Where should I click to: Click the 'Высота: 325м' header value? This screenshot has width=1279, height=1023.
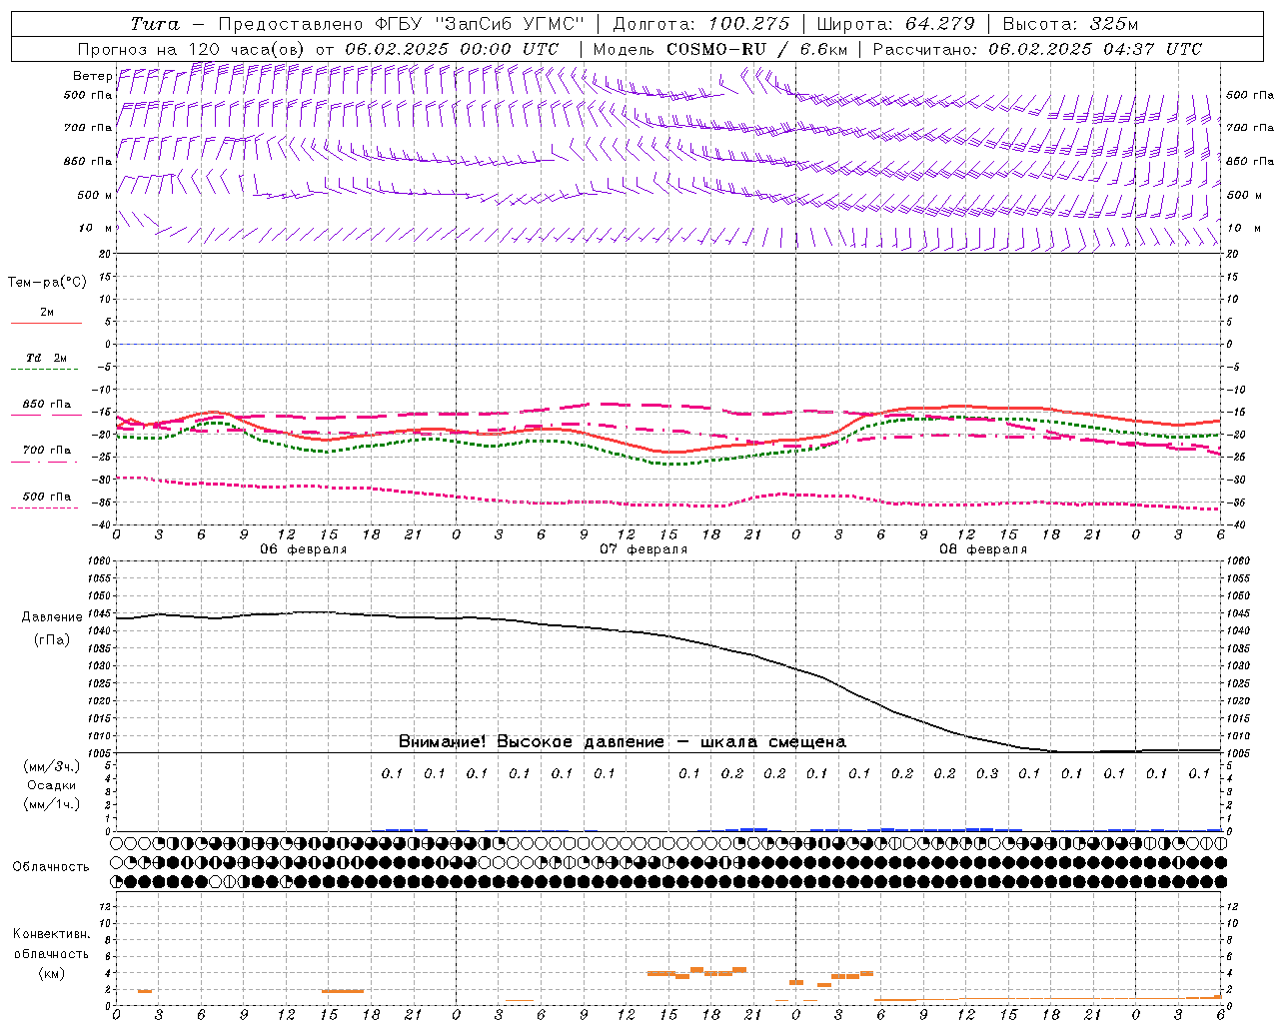[1070, 24]
